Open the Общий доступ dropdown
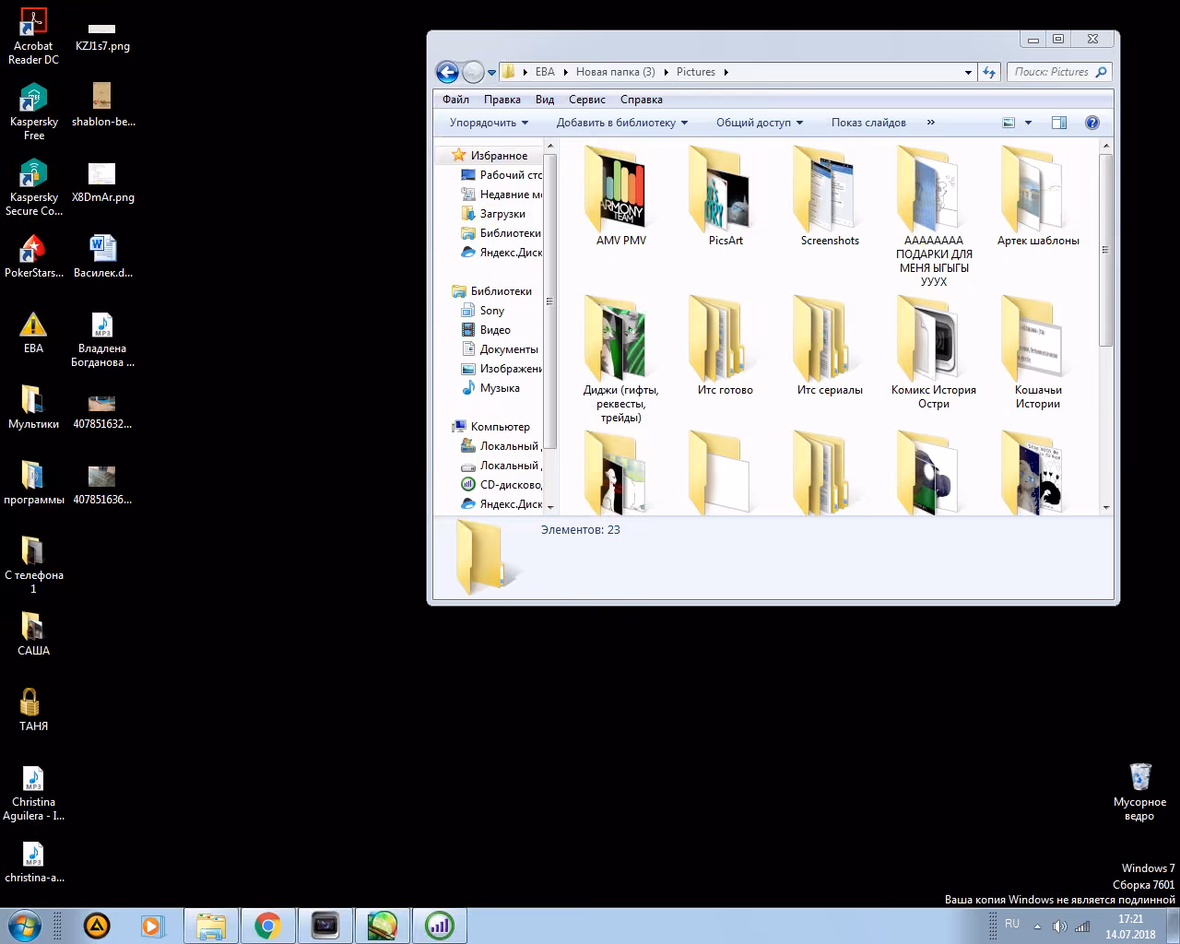 [760, 123]
